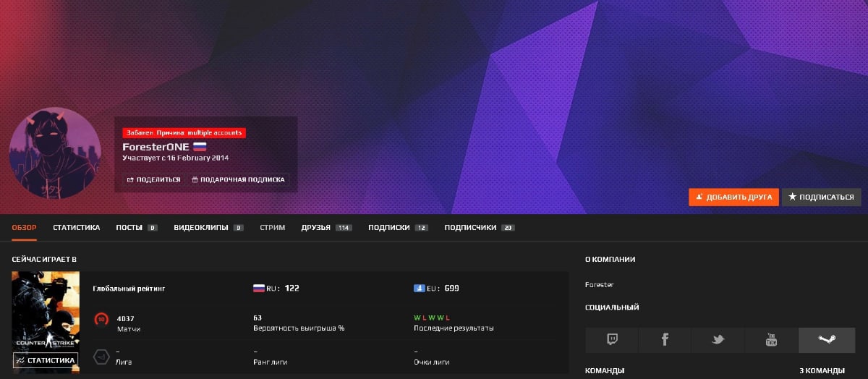Click the skill level 10 badge icon
This screenshot has height=379, width=868.
[x=102, y=320]
